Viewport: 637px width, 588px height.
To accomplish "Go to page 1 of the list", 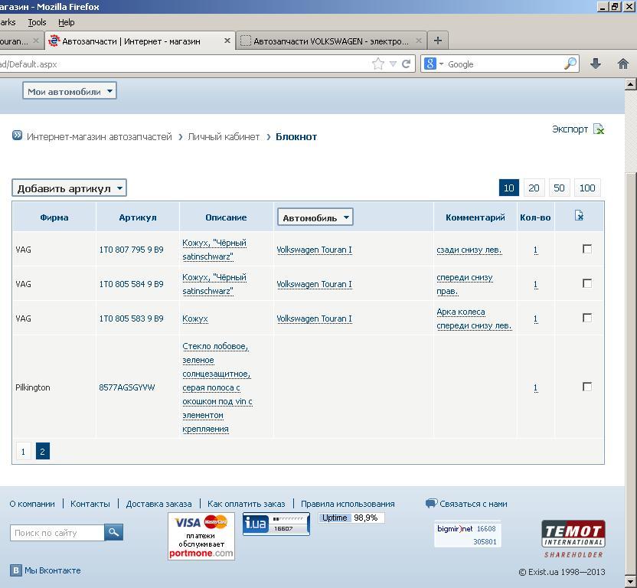I will 23,451.
